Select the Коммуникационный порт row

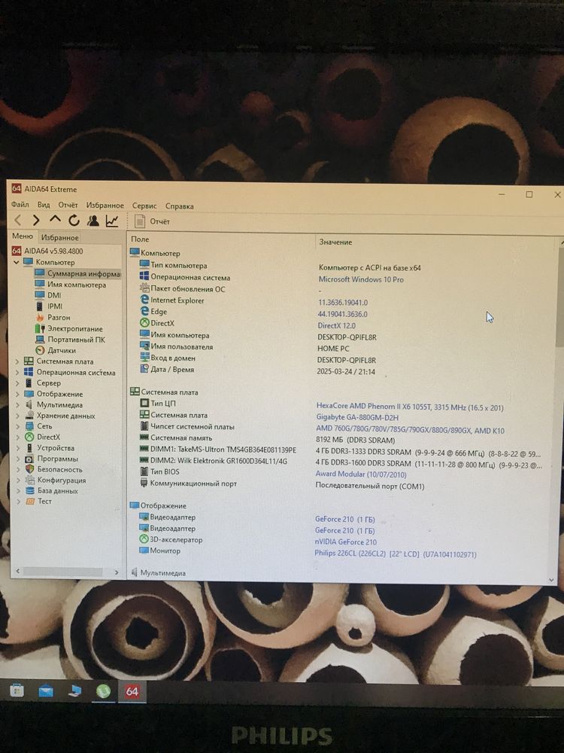(188, 483)
